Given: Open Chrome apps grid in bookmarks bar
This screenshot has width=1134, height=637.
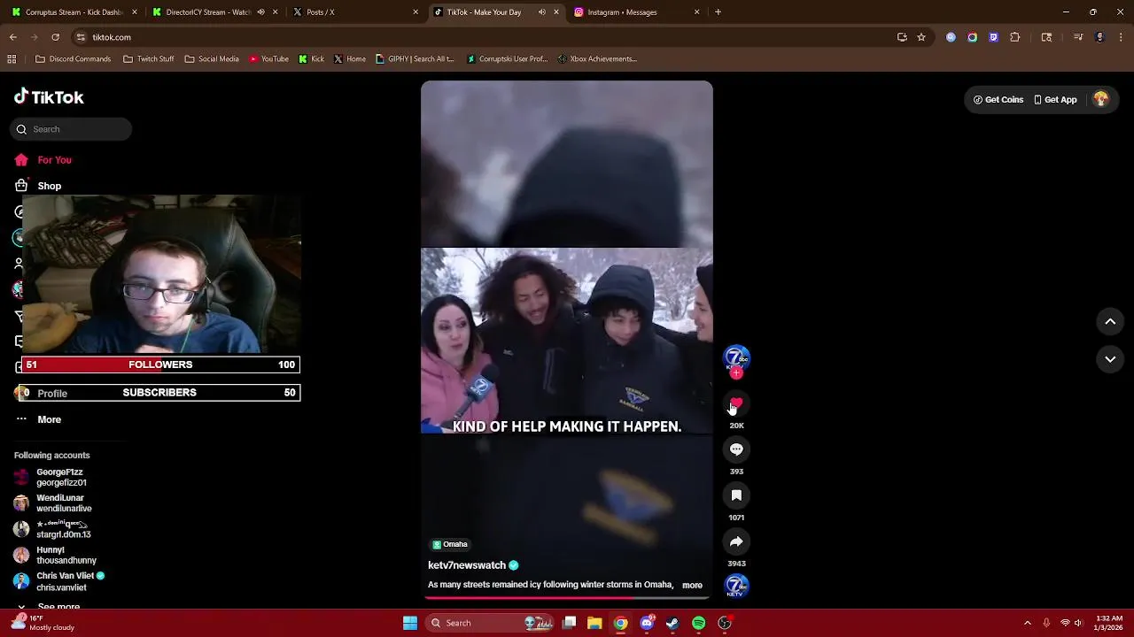Looking at the screenshot, I should click(12, 59).
